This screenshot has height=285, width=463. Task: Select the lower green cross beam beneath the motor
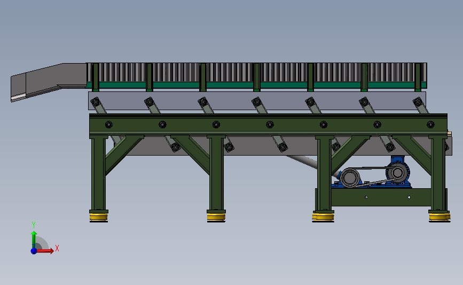(381, 197)
